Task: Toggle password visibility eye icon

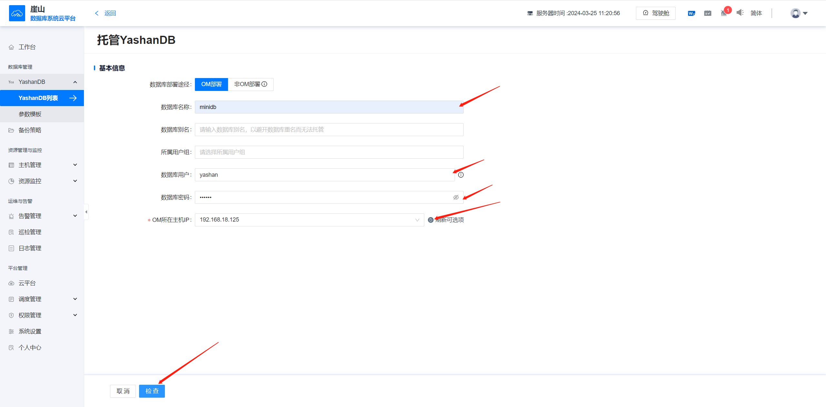Action: tap(456, 197)
